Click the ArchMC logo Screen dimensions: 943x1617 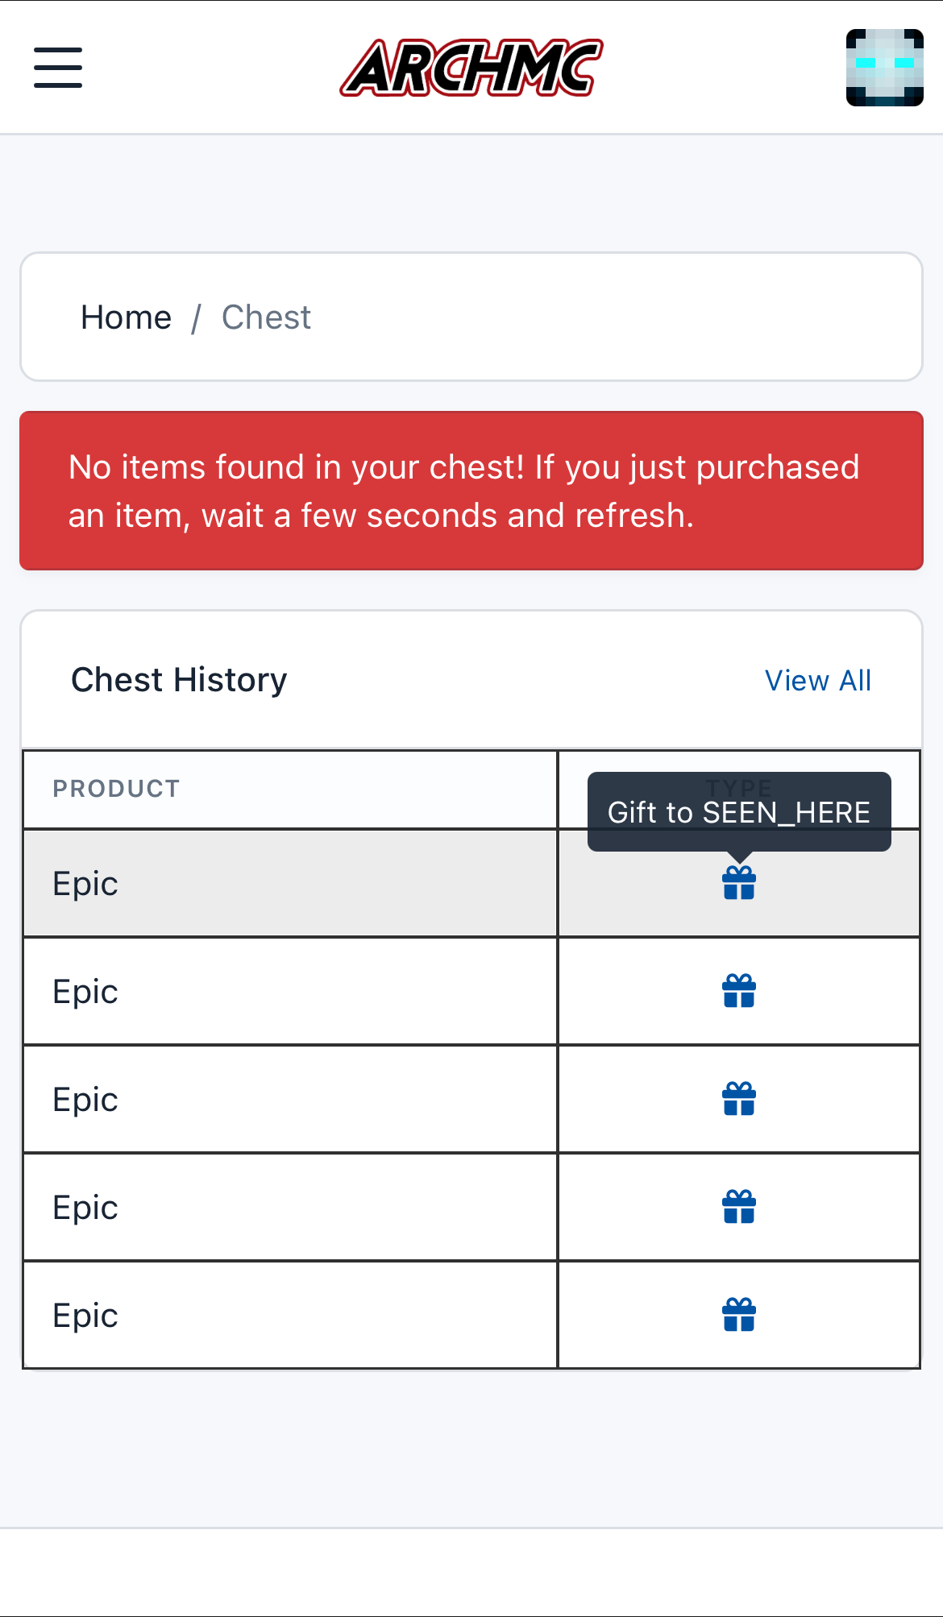pos(471,68)
